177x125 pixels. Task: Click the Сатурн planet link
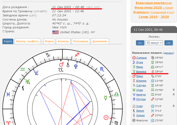[141, 85]
